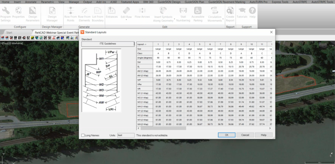Viewport: 335px width, 164px height.
Task: Open the GuideSIGN Plan ribbon tab
Action: pyautogui.click(x=194, y=2)
